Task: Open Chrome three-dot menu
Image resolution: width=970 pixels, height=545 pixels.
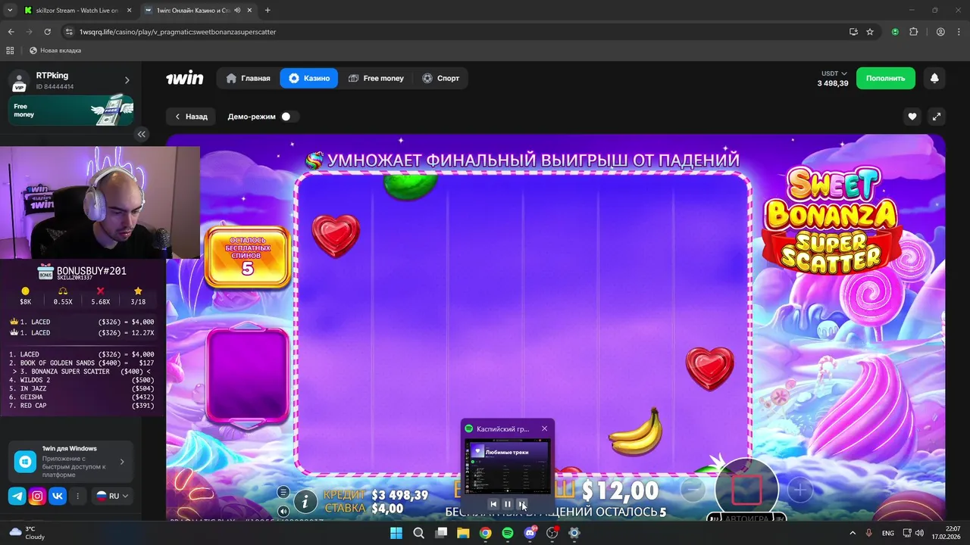Action: click(x=959, y=32)
